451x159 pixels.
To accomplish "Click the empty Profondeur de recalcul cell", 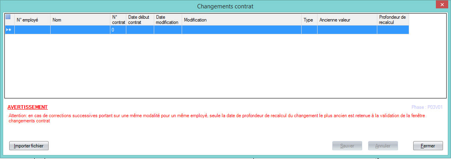I will [x=393, y=30].
